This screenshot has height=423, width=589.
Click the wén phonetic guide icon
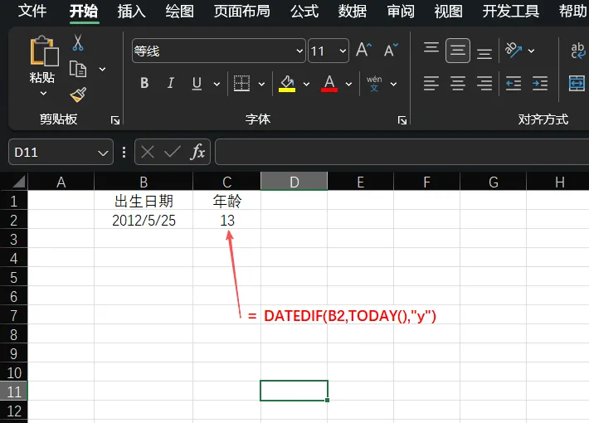(x=374, y=84)
